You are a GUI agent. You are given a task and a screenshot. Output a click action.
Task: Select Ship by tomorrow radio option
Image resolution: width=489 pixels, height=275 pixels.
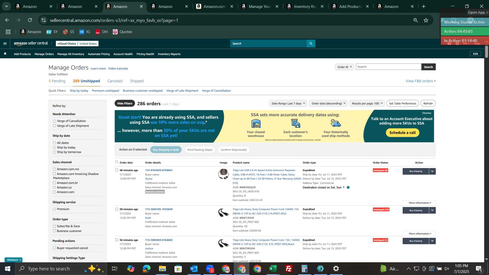tap(54, 152)
